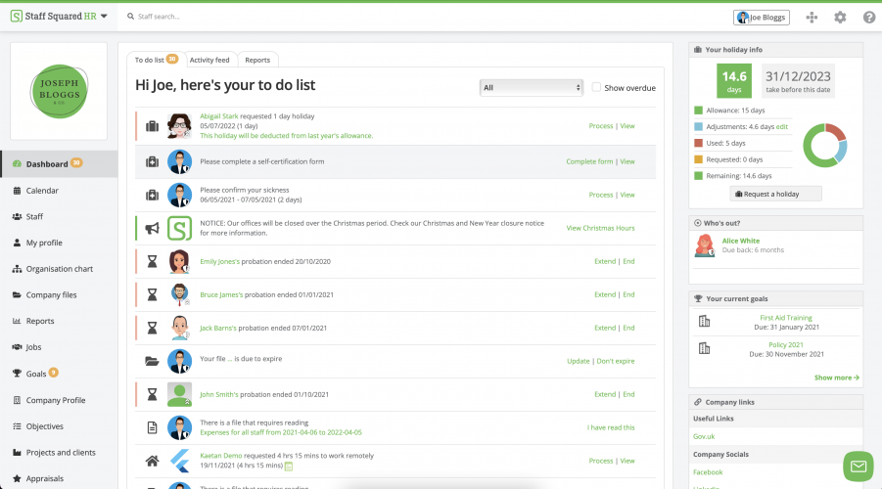Open the Joe Bloggs user menu

click(x=761, y=18)
